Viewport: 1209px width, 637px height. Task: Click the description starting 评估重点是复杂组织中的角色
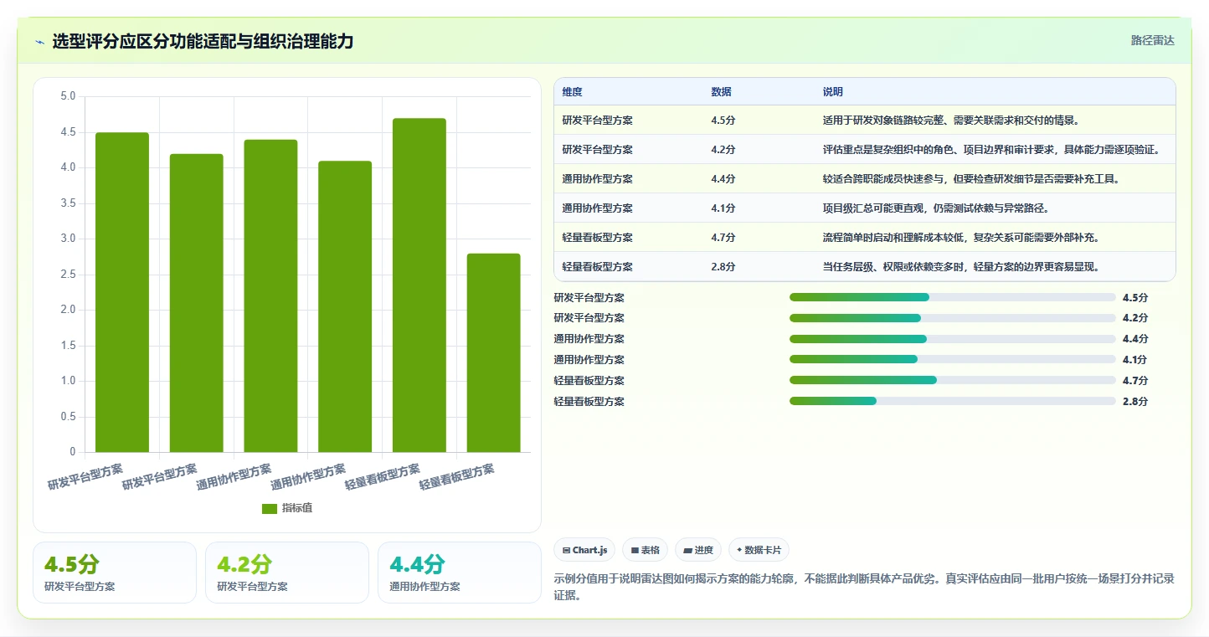pos(994,150)
